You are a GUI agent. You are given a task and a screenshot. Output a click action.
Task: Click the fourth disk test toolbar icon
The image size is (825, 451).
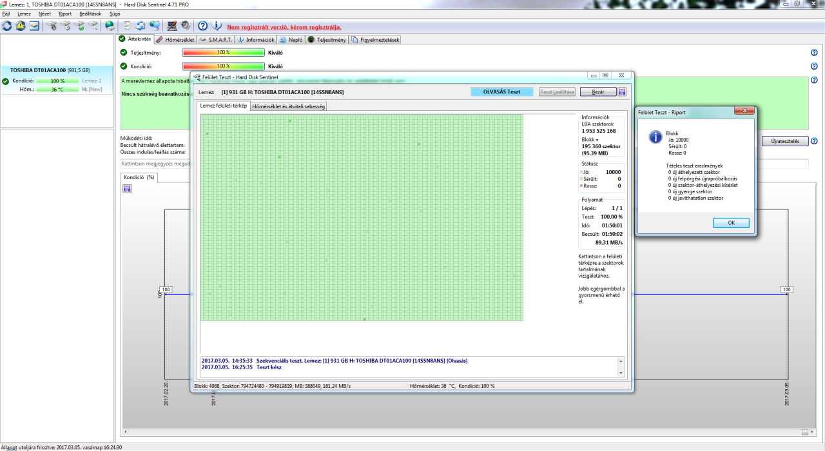[94, 26]
